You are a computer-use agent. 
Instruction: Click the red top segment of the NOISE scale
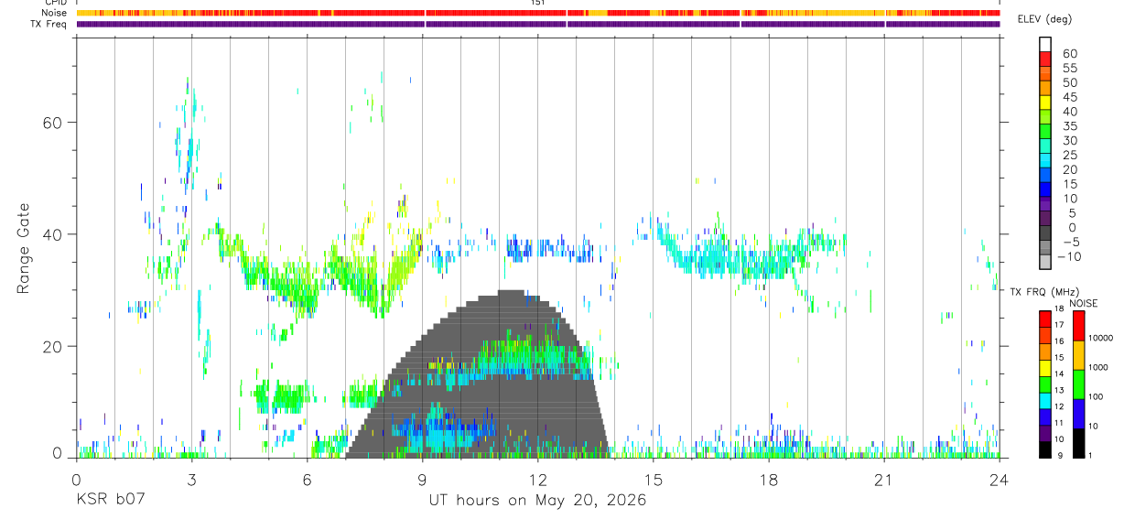1079,325
